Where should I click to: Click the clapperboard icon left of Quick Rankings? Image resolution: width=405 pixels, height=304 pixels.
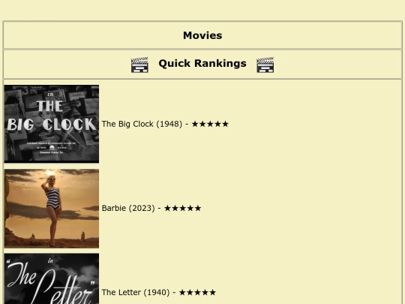pos(139,65)
